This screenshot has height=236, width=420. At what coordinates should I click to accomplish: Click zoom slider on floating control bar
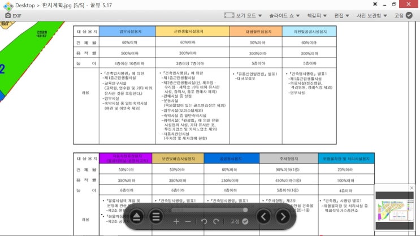210,210
